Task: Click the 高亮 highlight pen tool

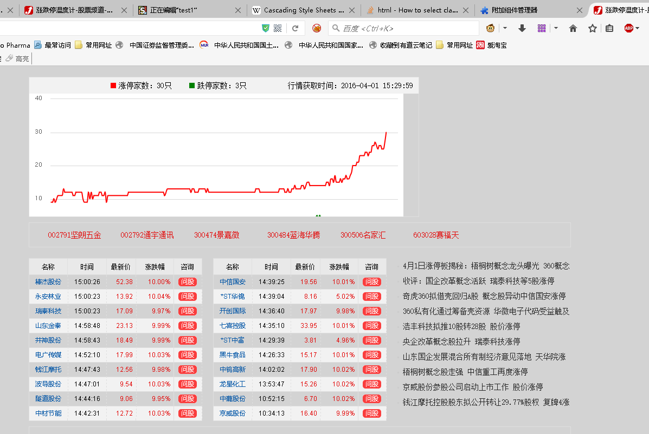Action: coord(17,58)
